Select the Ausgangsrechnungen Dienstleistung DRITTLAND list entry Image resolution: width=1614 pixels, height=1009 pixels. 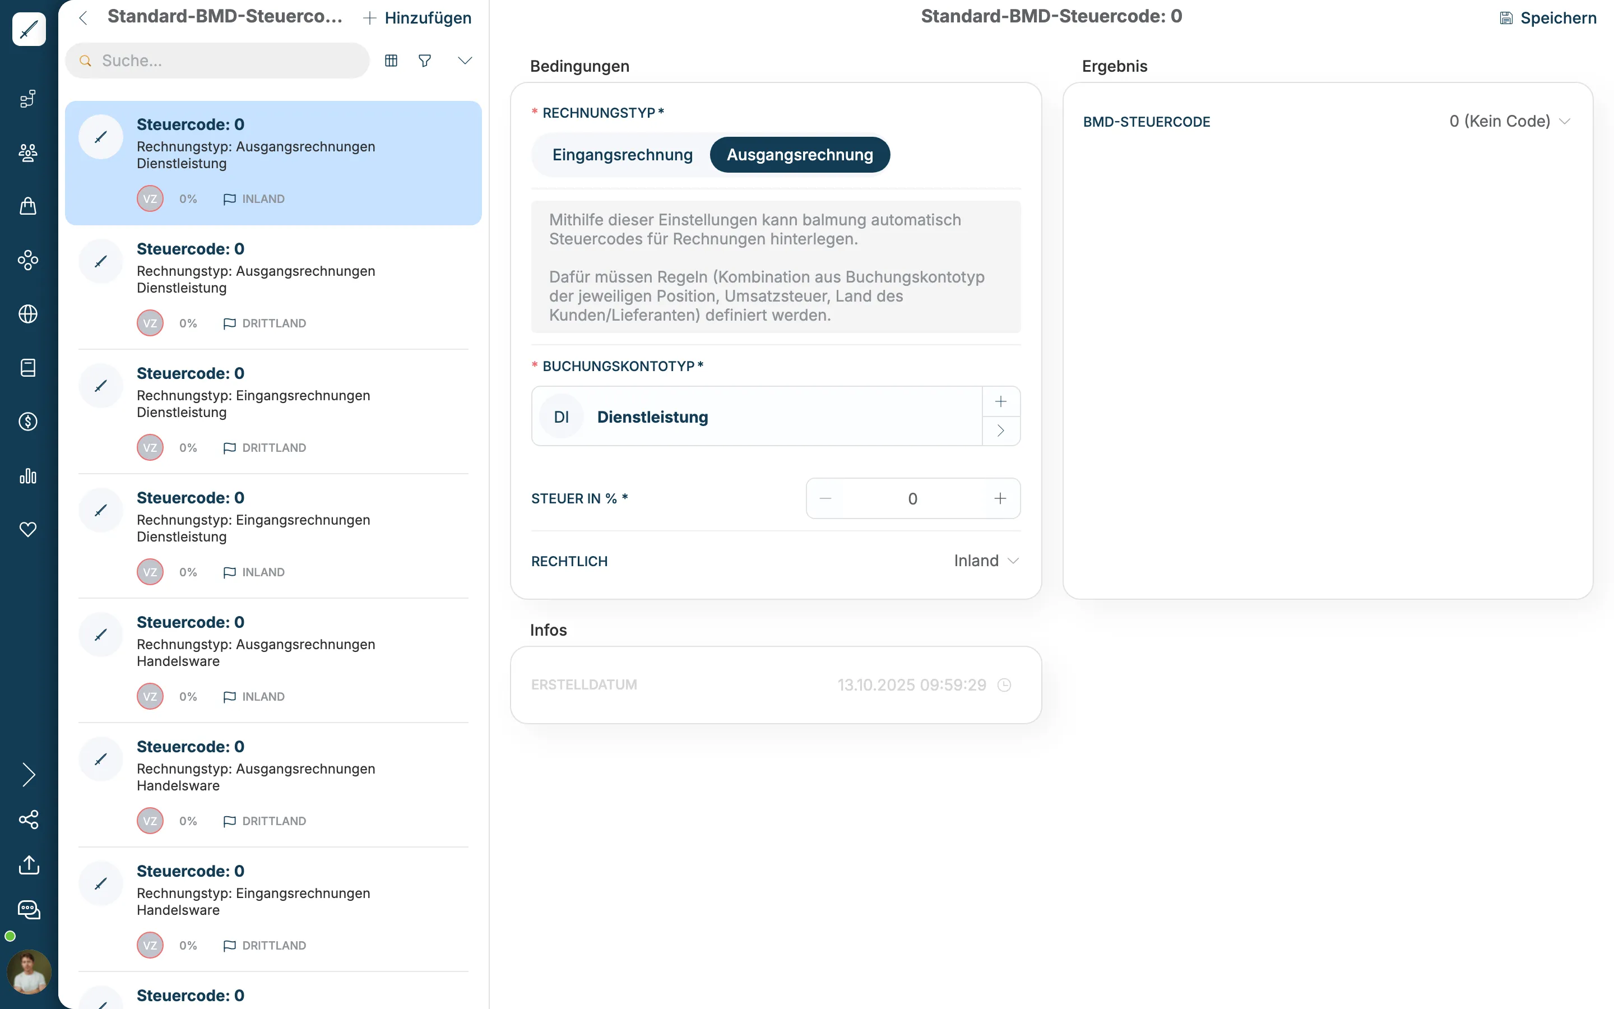273,288
